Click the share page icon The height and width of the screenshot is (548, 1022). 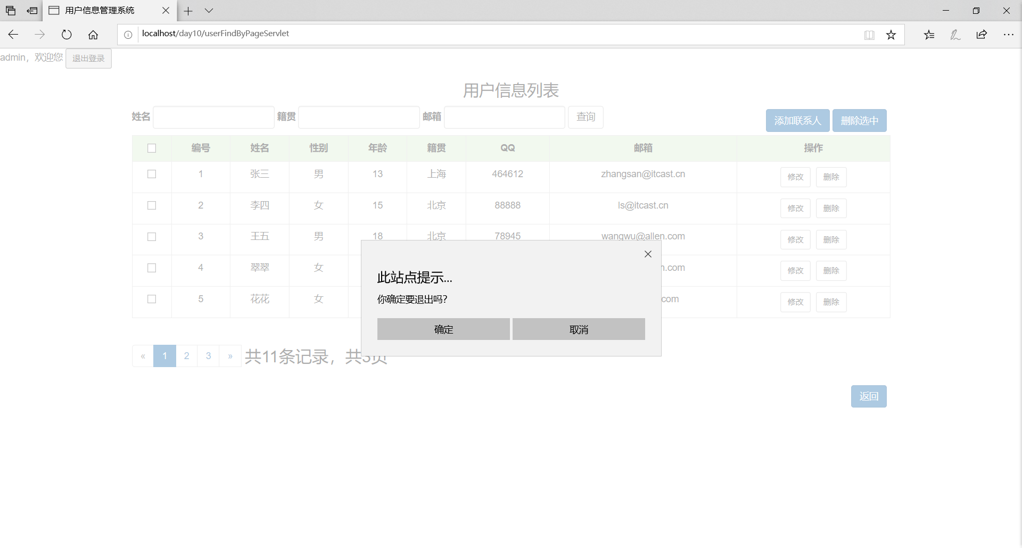point(982,35)
